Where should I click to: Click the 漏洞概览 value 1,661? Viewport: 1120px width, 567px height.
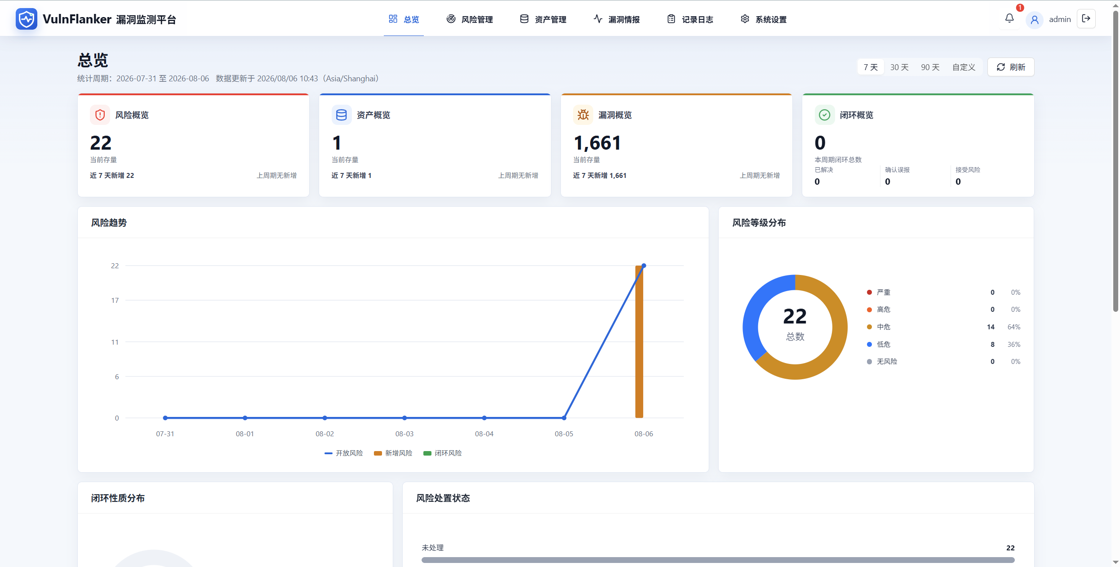point(597,143)
